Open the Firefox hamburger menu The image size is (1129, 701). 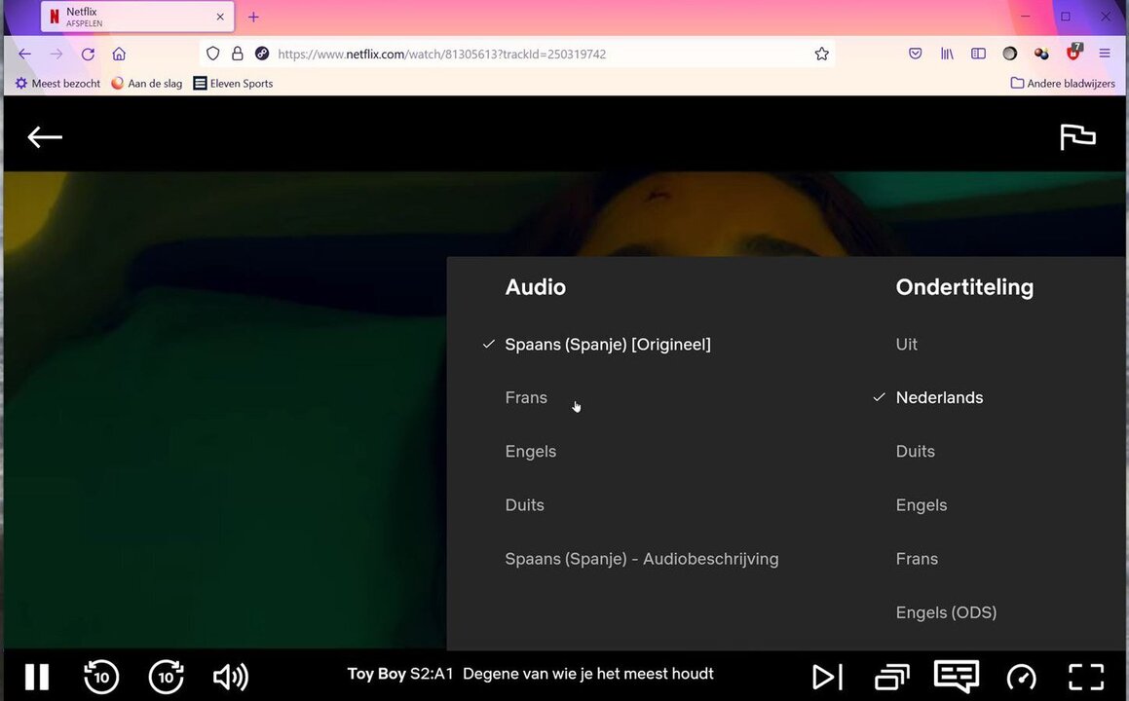(1105, 54)
